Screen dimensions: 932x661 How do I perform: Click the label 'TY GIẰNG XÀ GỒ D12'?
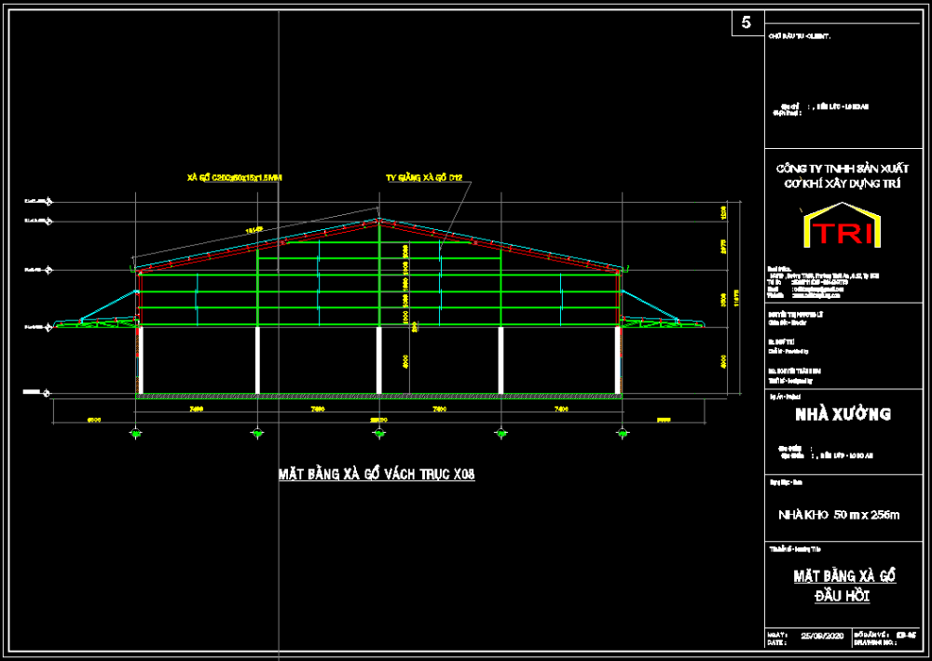[424, 177]
